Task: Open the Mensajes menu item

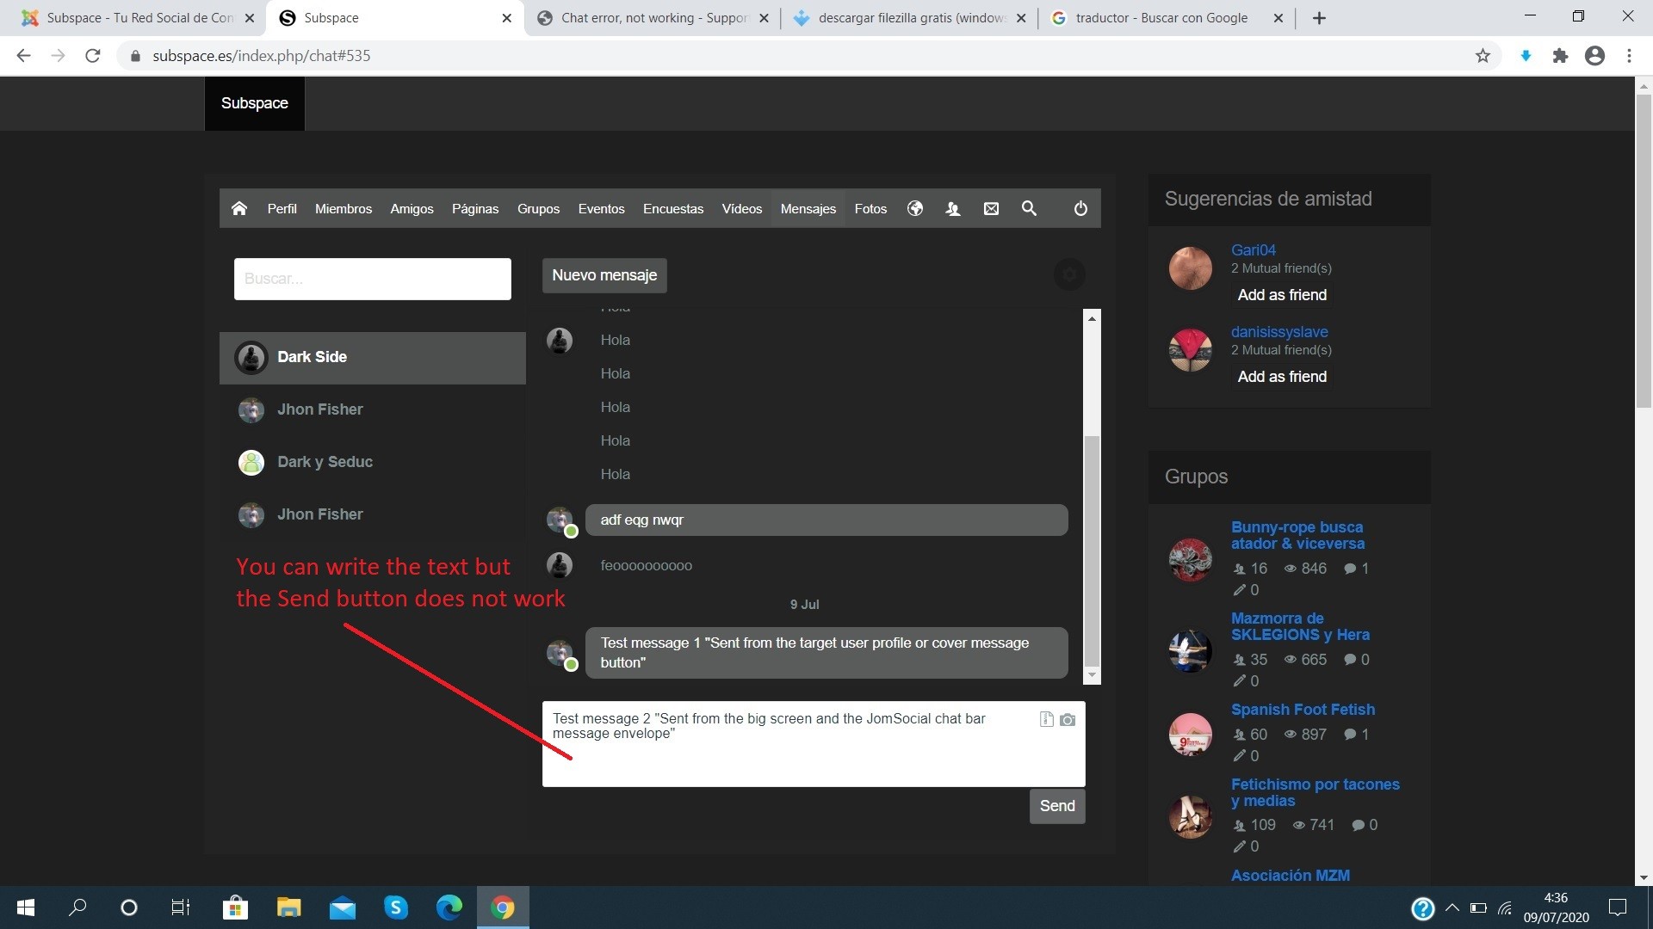Action: (808, 208)
